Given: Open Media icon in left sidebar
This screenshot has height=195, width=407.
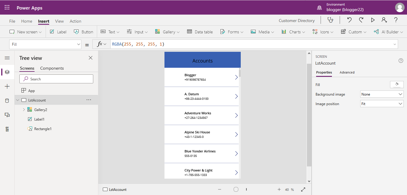Looking at the screenshot, I should [7, 115].
